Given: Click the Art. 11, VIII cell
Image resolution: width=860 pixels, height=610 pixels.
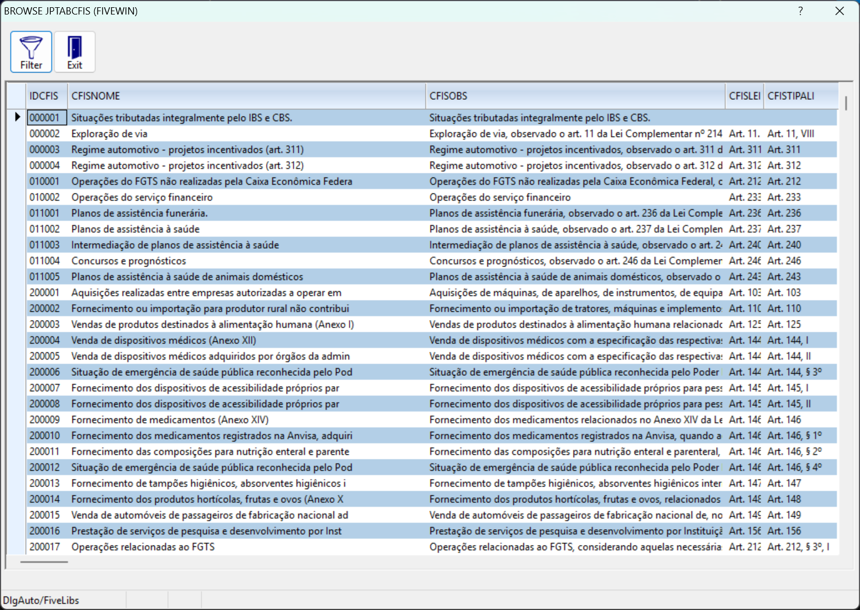Looking at the screenshot, I should pos(791,134).
